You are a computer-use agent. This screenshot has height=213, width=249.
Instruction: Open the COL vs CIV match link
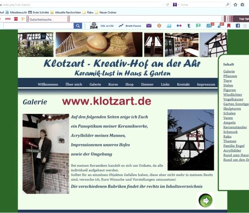coord(107,26)
